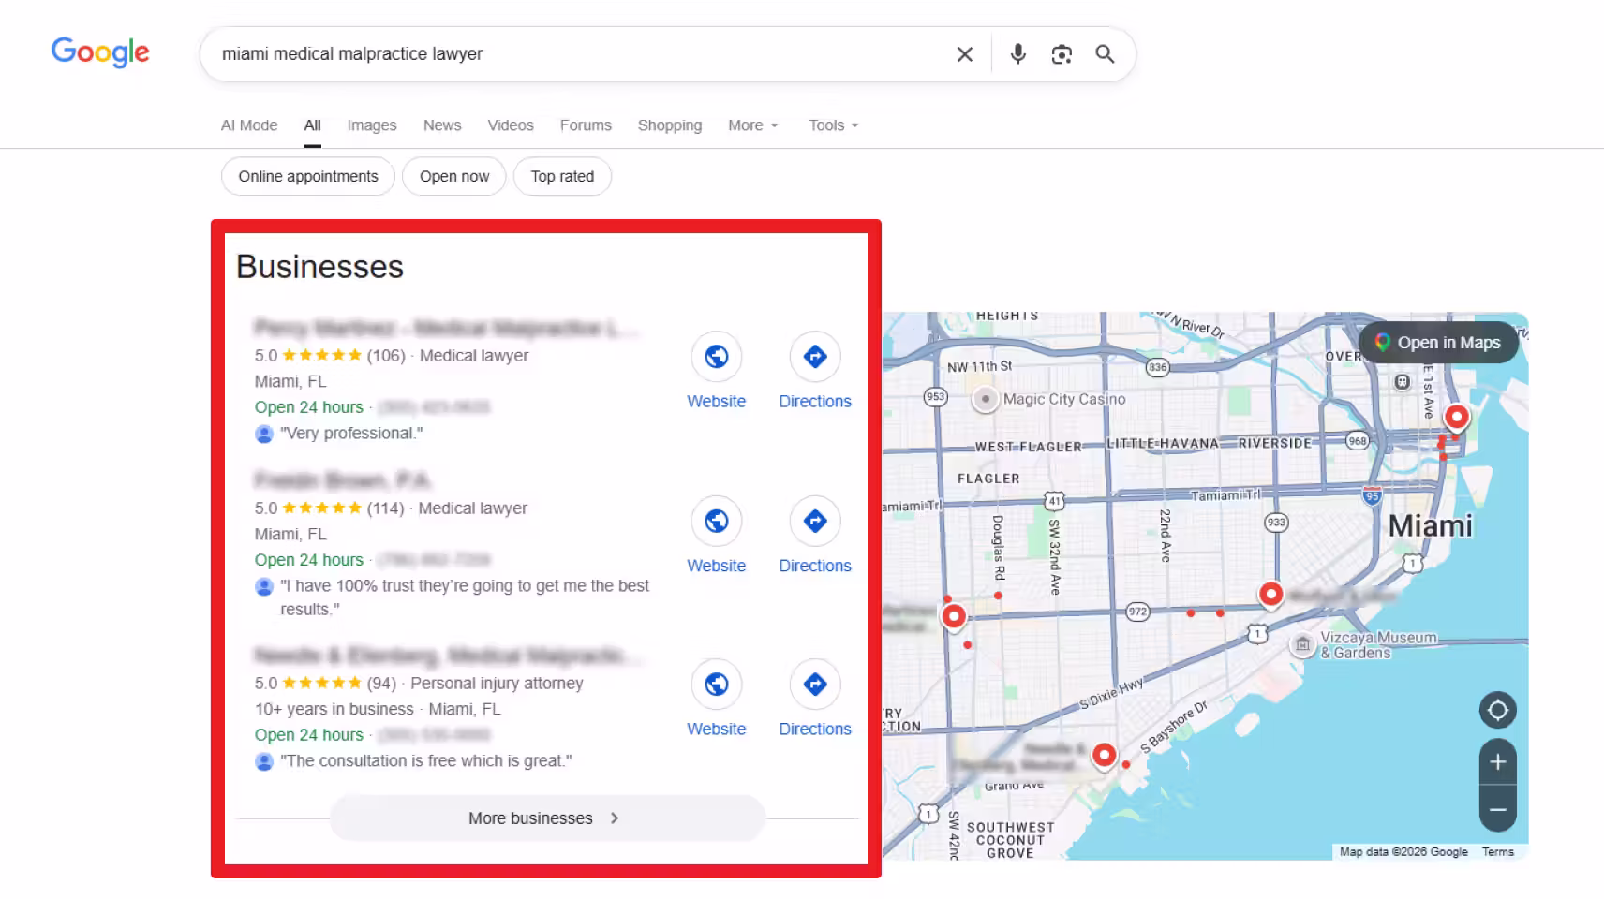Screen dimensions: 1604x899
Task: Submit search with the magnifying glass icon
Action: [1106, 54]
